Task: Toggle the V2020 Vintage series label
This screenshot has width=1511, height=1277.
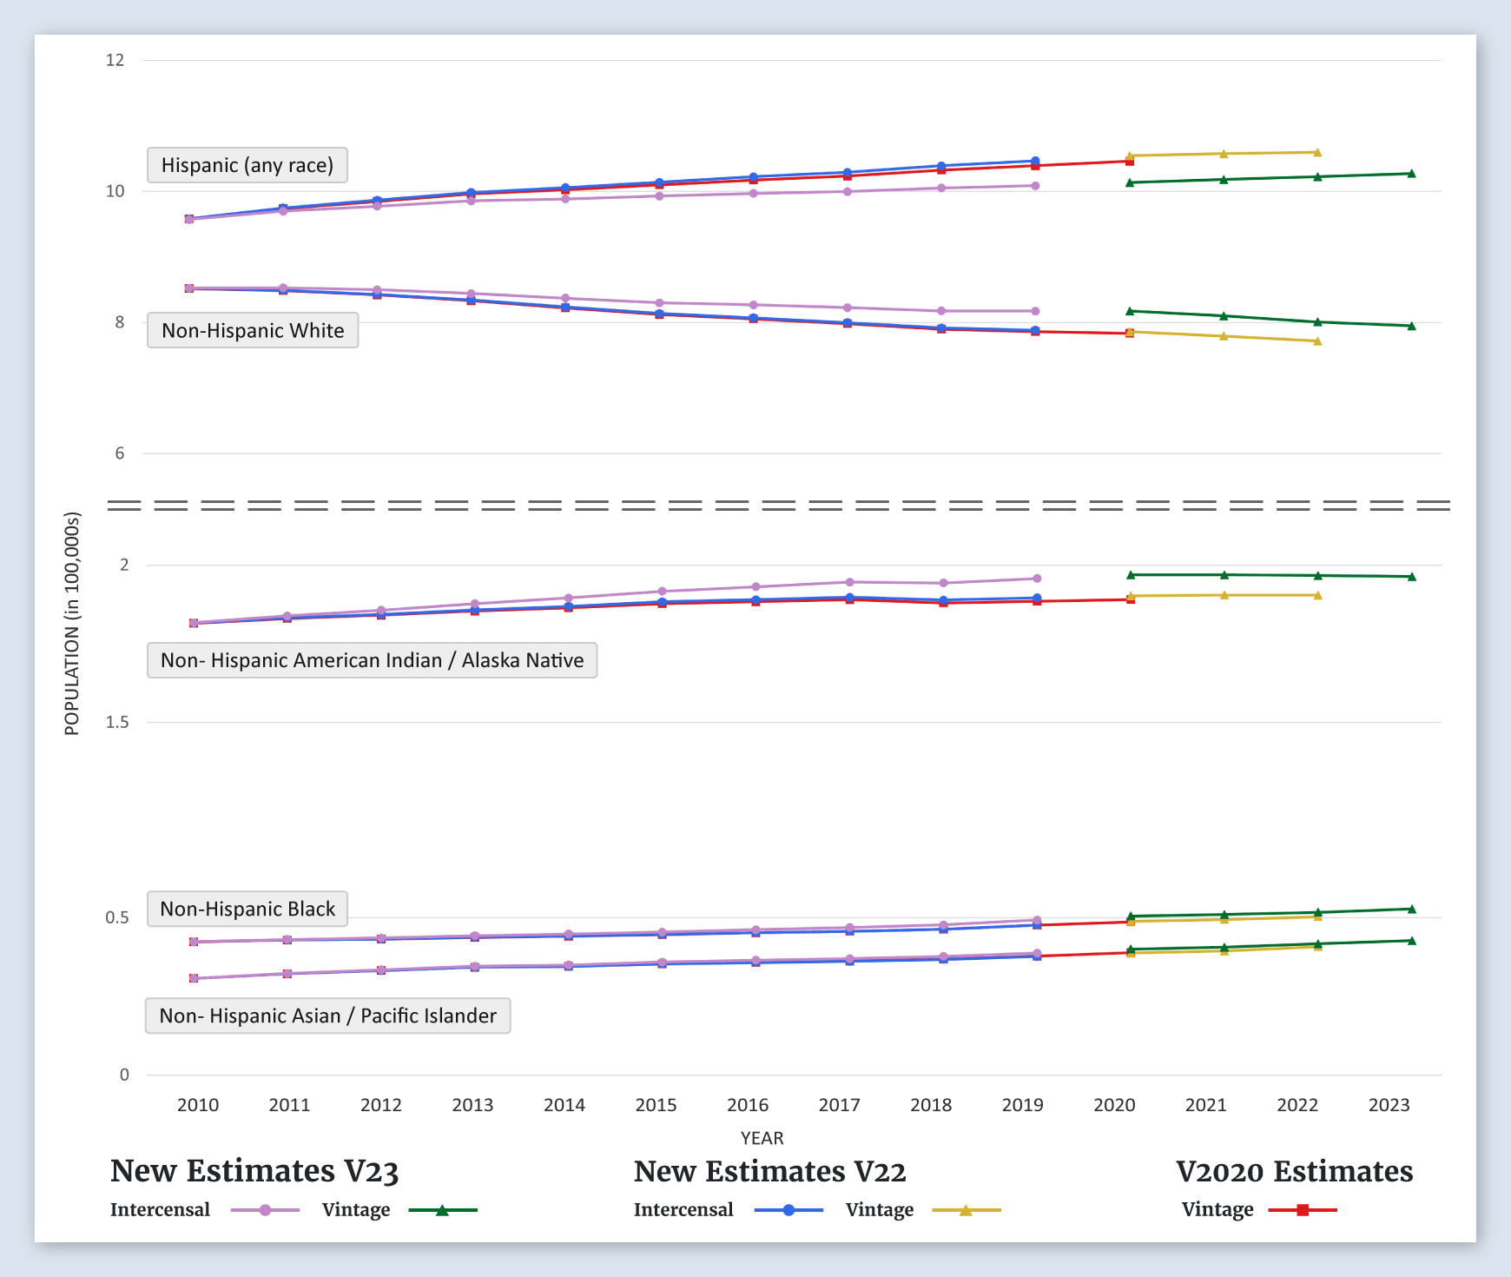Action: point(1217,1210)
